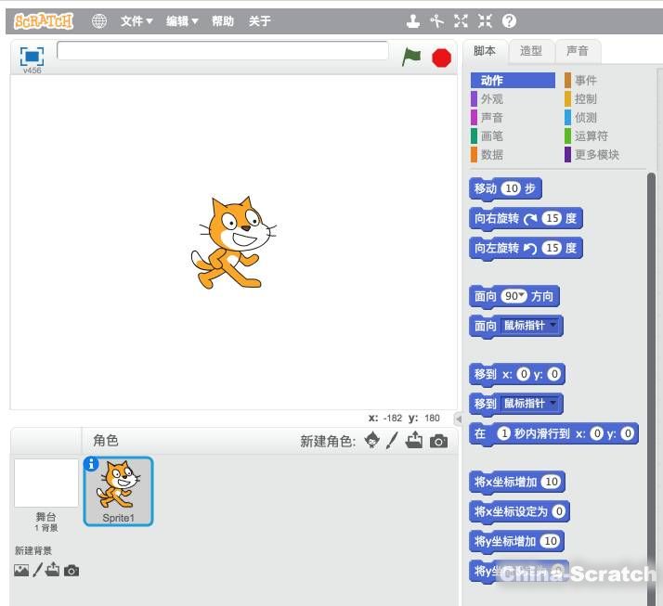Open the 文件 menu

136,21
